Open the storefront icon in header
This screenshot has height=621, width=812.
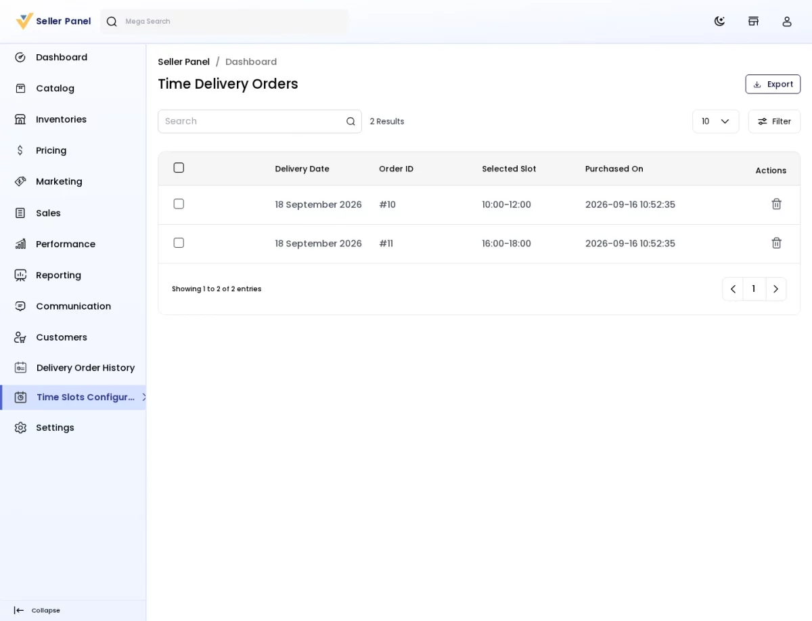coord(753,21)
